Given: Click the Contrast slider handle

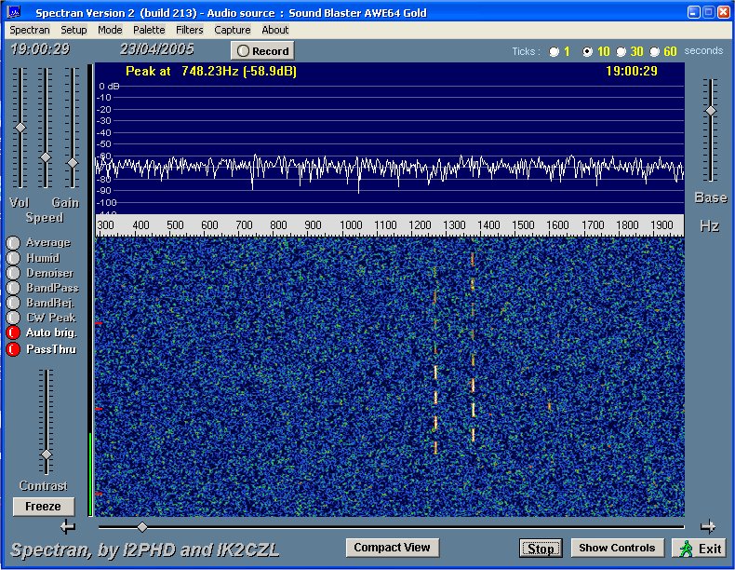Looking at the screenshot, I should click(x=46, y=455).
